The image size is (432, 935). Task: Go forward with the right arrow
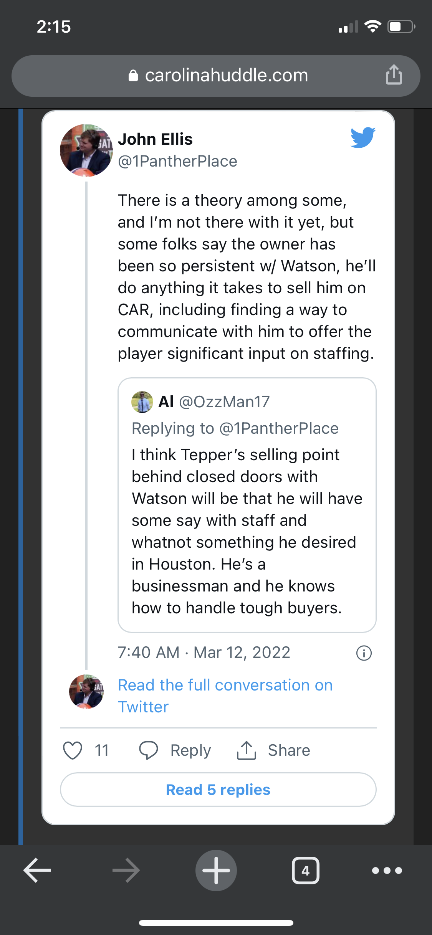click(126, 870)
